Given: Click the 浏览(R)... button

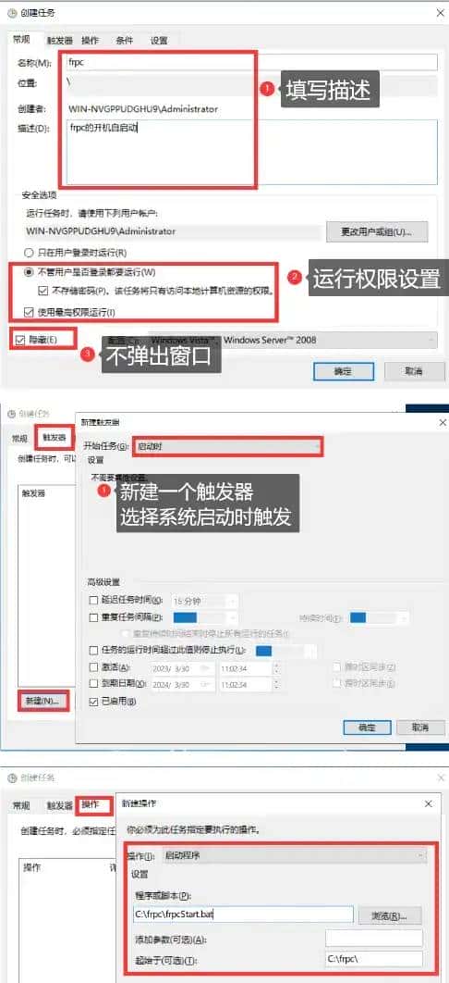Looking at the screenshot, I should (x=389, y=916).
